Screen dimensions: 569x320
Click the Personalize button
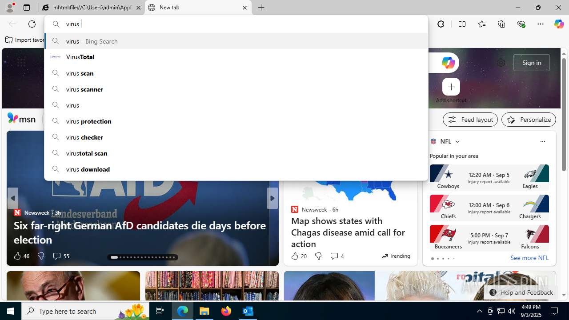pyautogui.click(x=529, y=120)
